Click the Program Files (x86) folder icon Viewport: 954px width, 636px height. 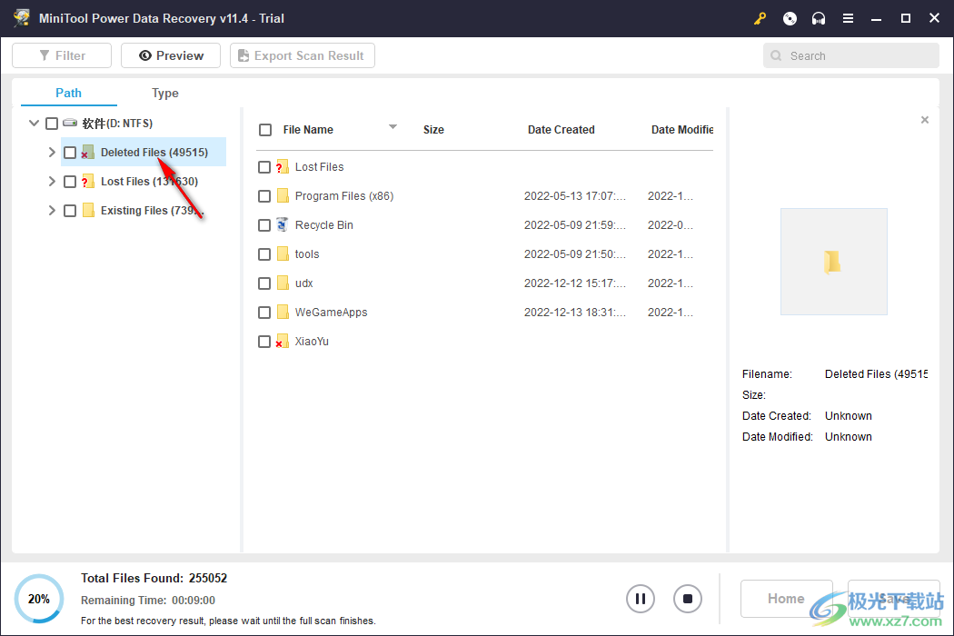click(x=283, y=195)
